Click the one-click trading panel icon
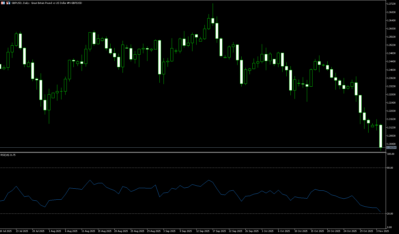 click(x=8, y=3)
